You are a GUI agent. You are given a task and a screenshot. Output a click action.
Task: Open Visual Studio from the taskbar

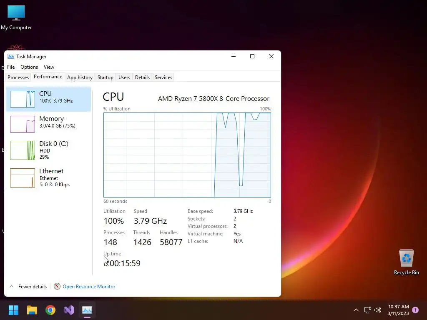tap(69, 310)
